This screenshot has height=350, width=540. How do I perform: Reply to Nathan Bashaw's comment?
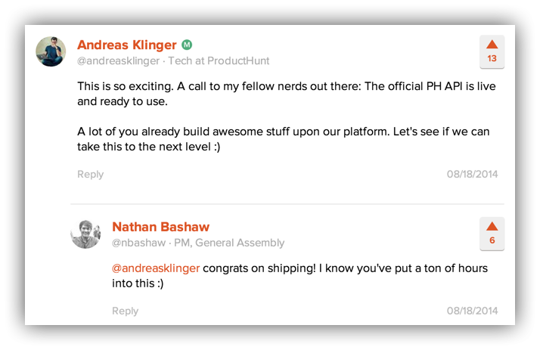tap(125, 311)
